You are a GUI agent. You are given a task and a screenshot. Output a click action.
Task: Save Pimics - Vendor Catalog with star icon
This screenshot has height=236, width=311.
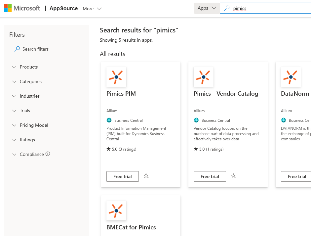coord(233,176)
